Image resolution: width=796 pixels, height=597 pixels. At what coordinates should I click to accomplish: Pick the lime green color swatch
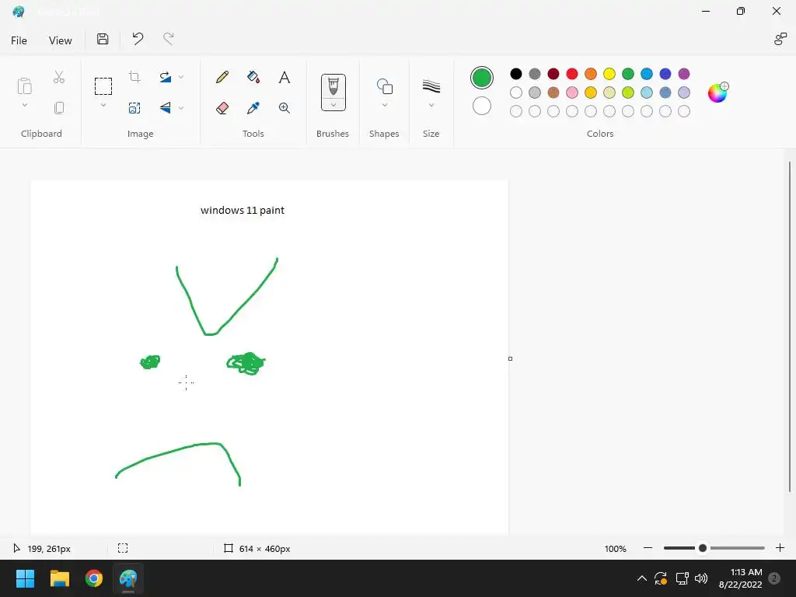[x=628, y=93]
